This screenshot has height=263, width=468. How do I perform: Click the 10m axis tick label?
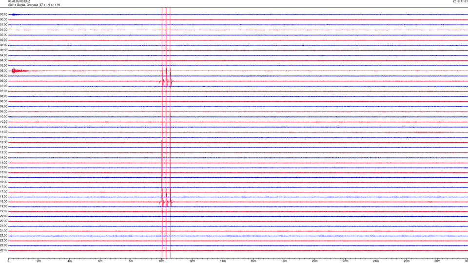click(x=161, y=261)
